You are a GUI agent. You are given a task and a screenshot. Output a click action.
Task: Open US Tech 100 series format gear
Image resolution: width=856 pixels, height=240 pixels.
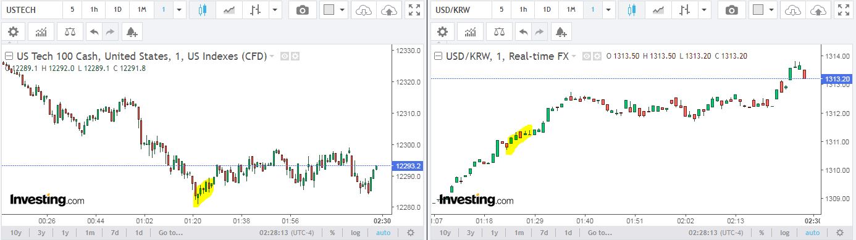[x=295, y=56]
